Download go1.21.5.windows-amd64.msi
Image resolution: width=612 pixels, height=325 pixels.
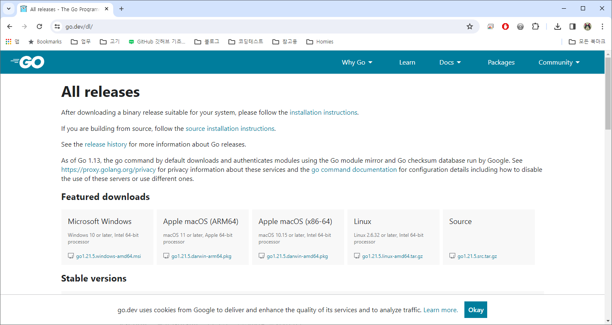[104, 256]
